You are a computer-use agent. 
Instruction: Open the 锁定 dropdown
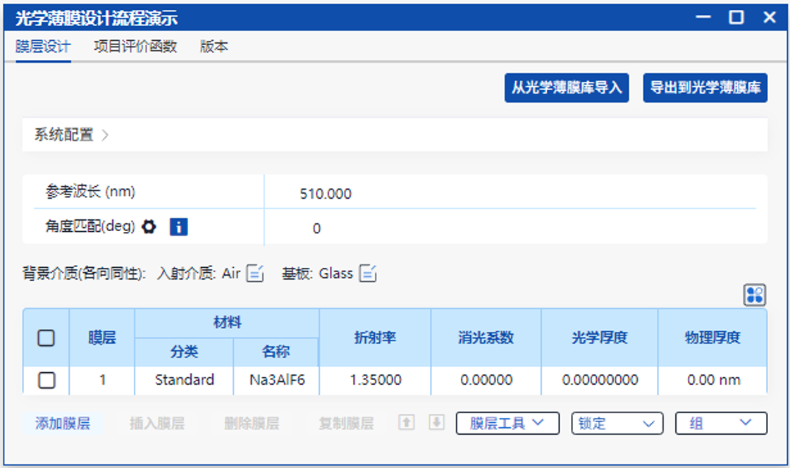click(x=617, y=423)
